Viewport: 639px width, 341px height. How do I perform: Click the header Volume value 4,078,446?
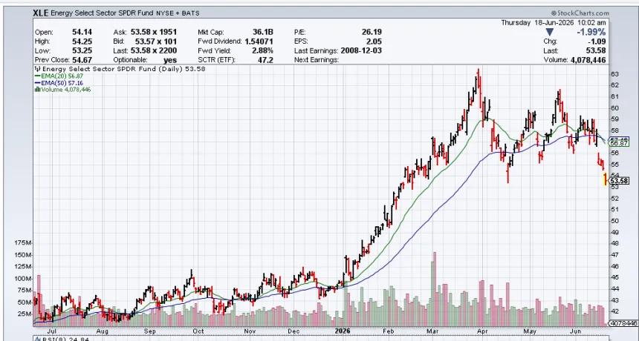(x=588, y=60)
